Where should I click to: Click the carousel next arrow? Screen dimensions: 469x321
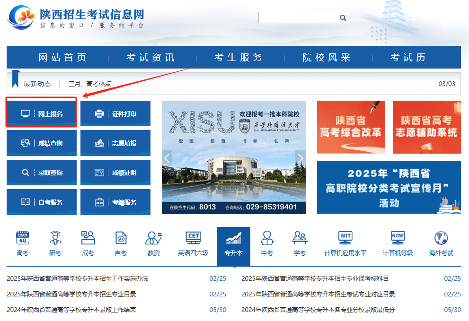301,158
